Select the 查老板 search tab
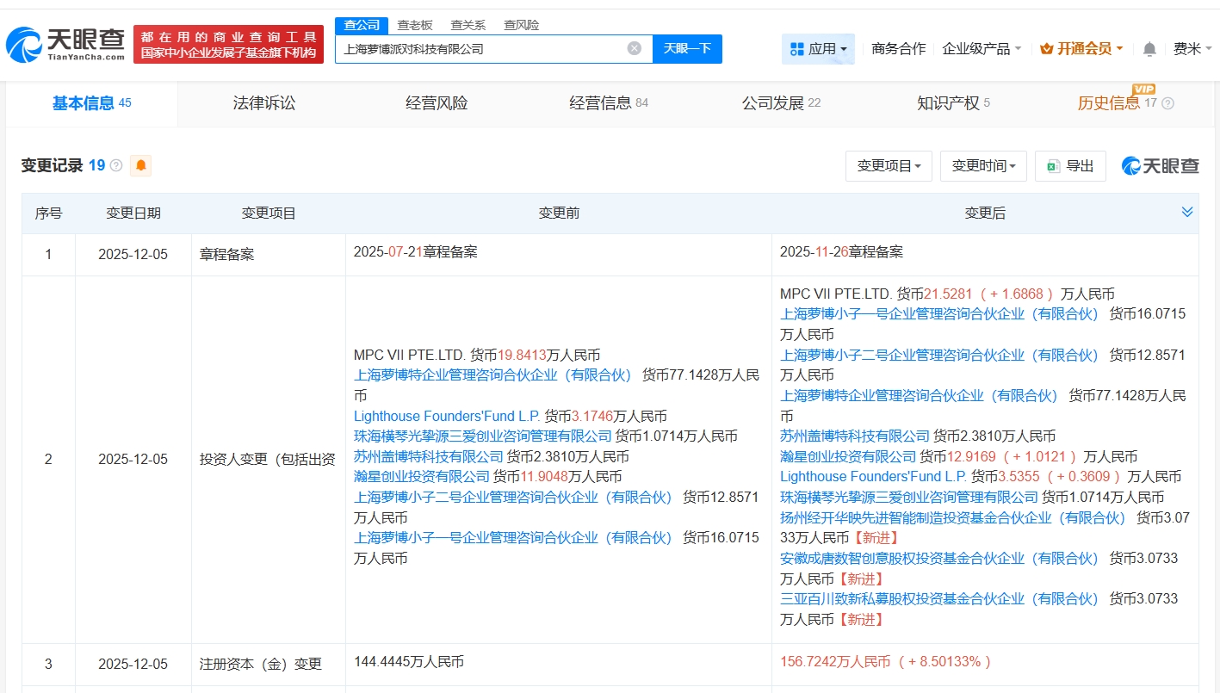 415,25
